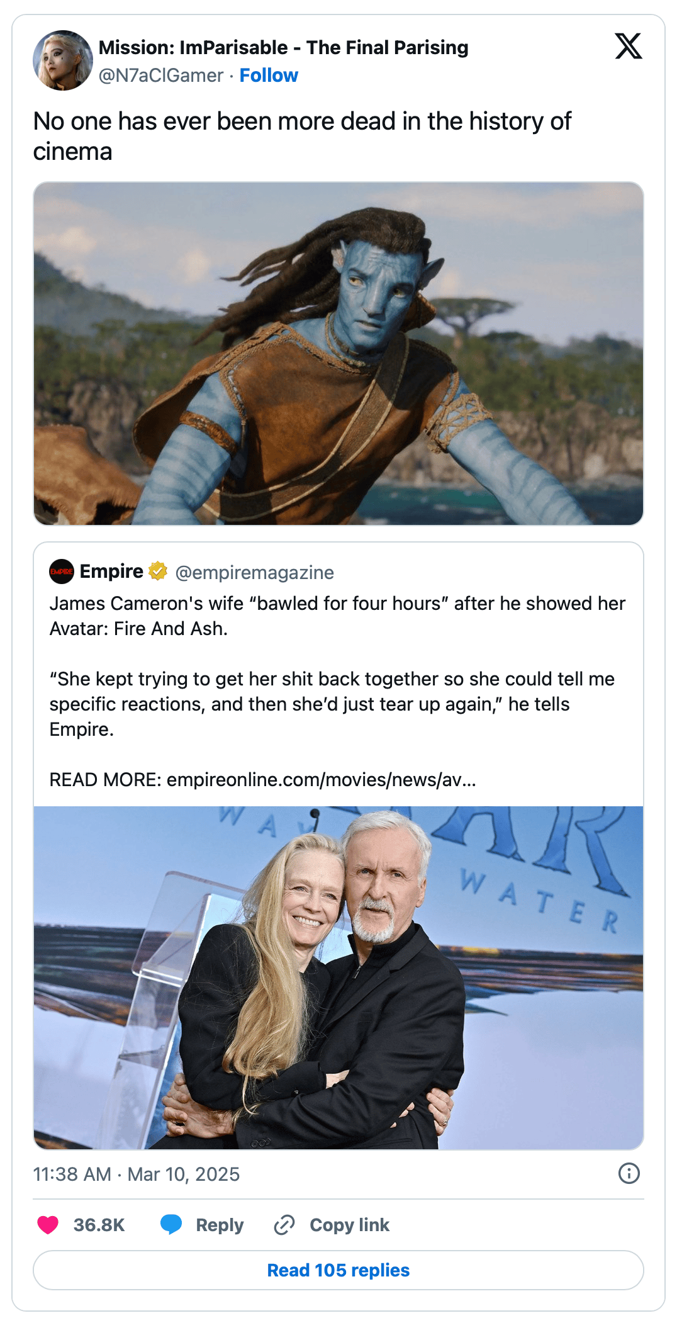The height and width of the screenshot is (1318, 677).
Task: Click the Reply text label
Action: tap(220, 1225)
